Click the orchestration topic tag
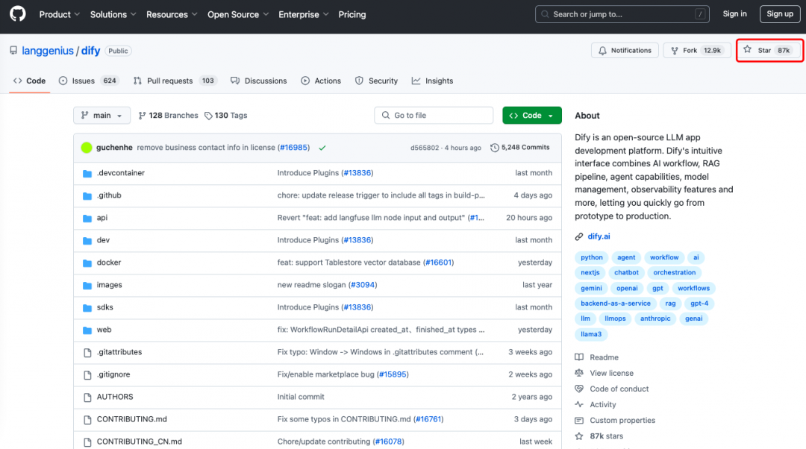806x449 pixels. (674, 273)
